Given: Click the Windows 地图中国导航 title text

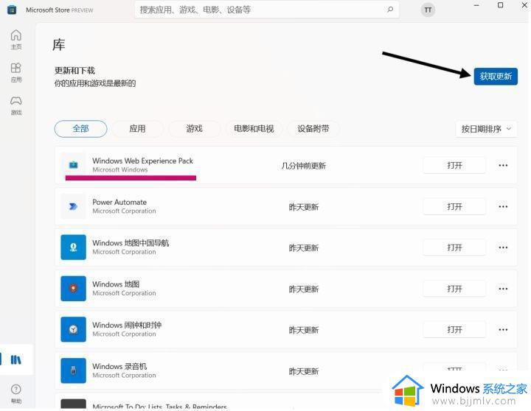Looking at the screenshot, I should pos(131,243).
